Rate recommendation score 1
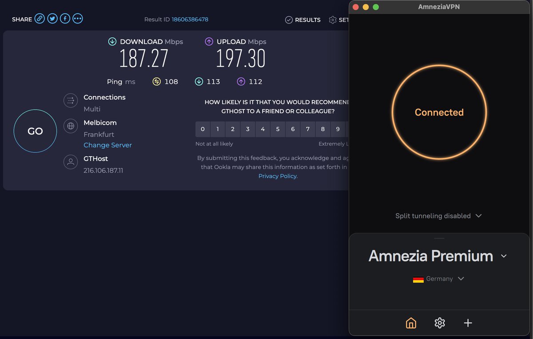This screenshot has height=339, width=533. 218,129
